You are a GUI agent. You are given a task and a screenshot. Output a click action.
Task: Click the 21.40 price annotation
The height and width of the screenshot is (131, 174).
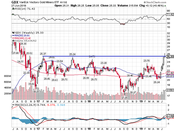point(149,77)
